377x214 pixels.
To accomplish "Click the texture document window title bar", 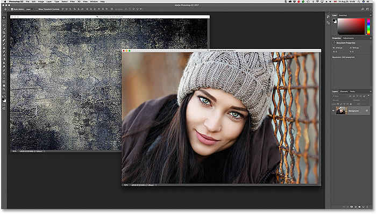I will 110,17.
